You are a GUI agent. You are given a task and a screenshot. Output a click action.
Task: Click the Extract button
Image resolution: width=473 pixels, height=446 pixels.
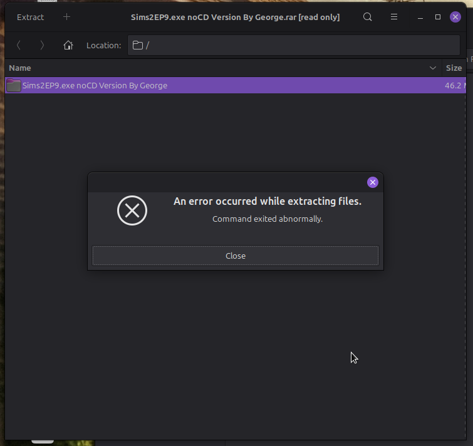(x=30, y=17)
